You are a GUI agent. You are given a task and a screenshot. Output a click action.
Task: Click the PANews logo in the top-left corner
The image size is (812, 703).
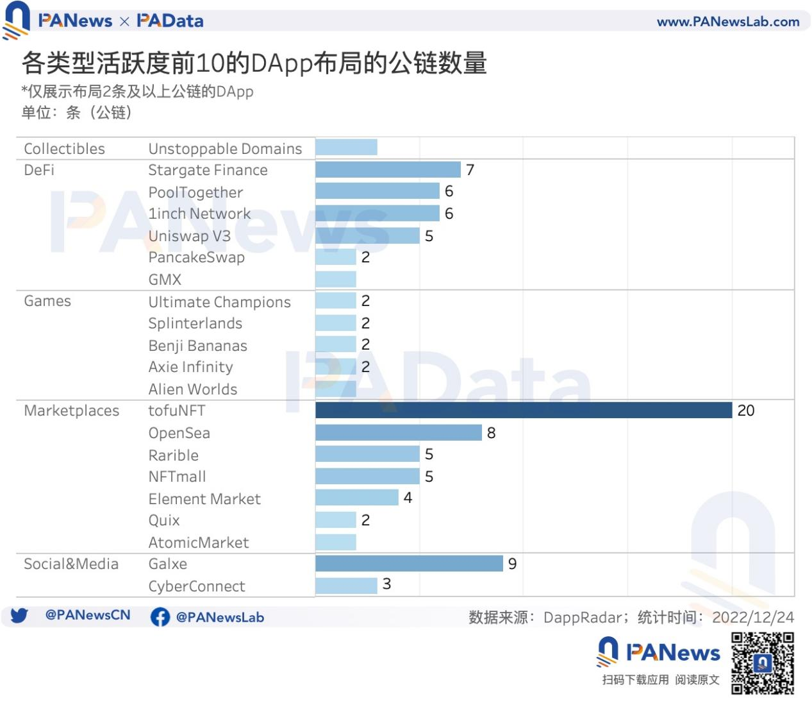click(x=17, y=19)
